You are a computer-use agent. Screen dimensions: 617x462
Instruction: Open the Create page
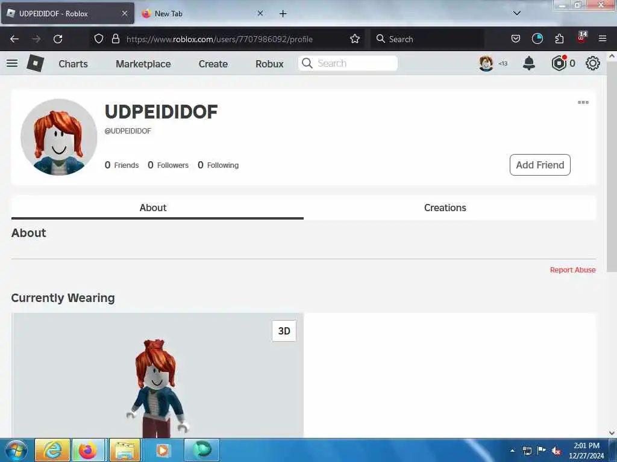[213, 64]
